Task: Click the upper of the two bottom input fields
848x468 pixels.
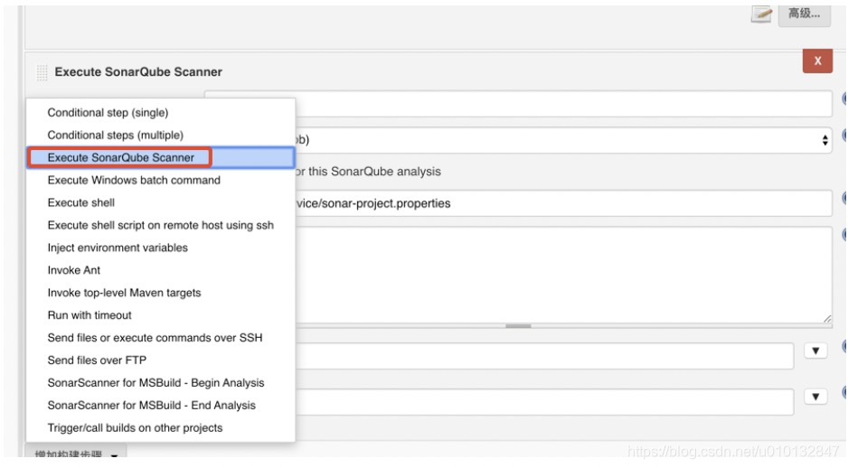Action: (x=544, y=356)
